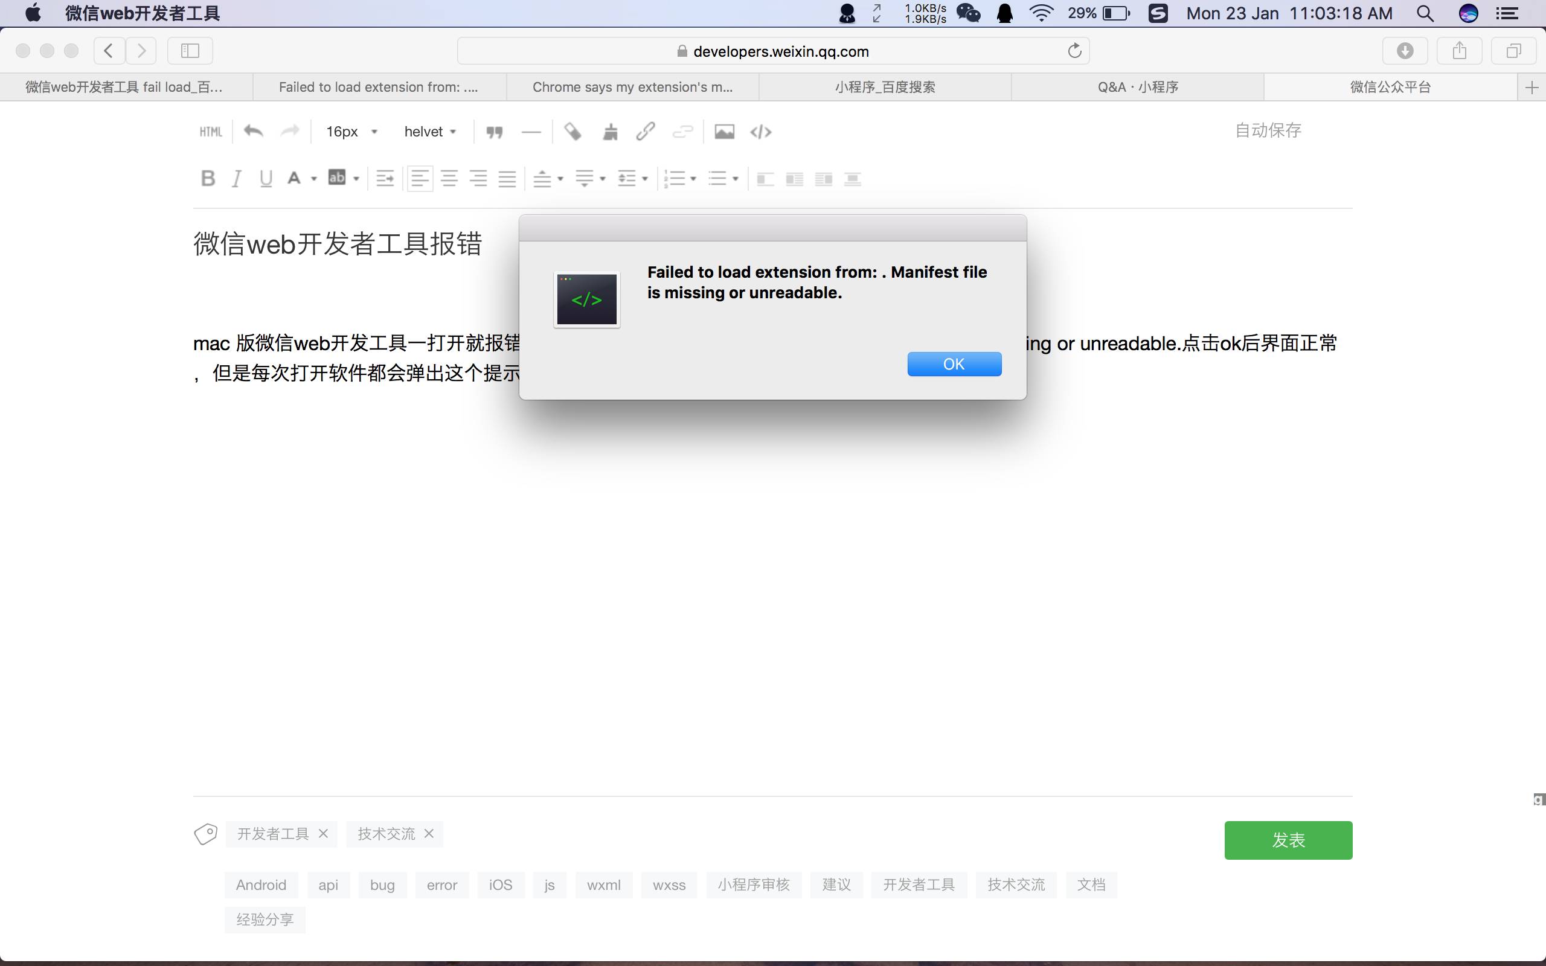
Task: Insert a hyperlink with the chain icon
Action: 645,132
